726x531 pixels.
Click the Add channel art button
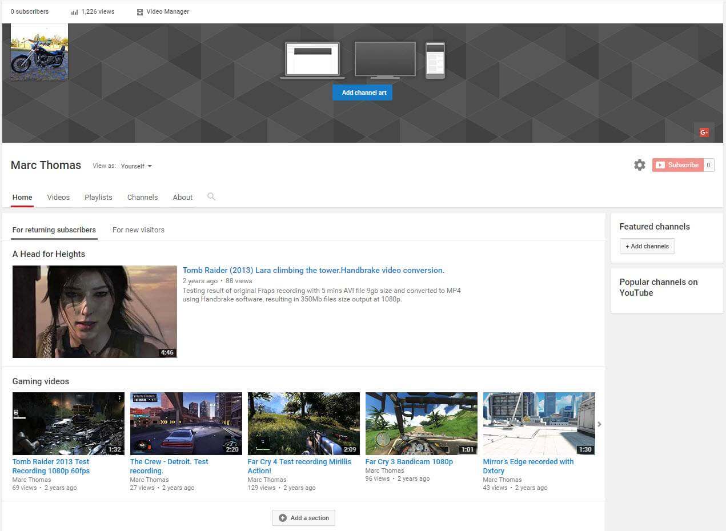click(x=362, y=92)
